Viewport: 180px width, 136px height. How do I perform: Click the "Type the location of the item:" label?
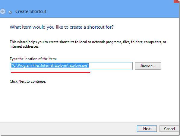[x=33, y=59]
